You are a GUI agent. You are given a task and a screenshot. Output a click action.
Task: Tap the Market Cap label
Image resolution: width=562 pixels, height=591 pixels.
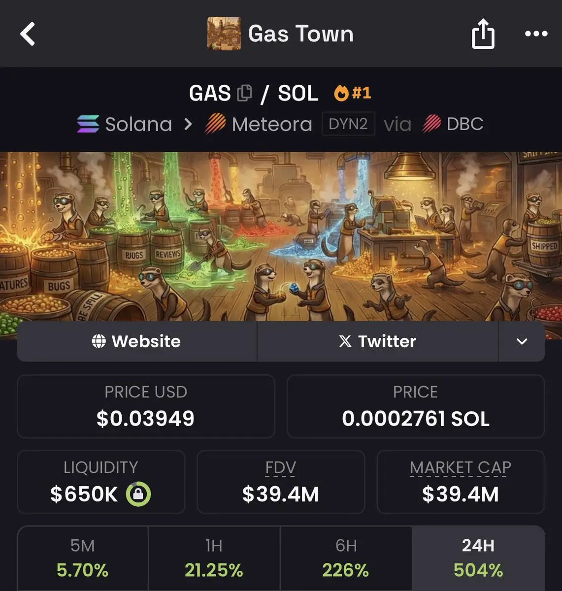point(460,467)
